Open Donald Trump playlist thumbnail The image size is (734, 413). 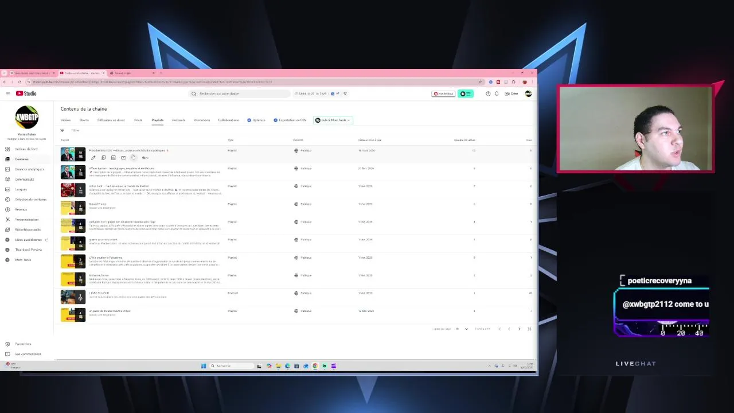tap(73, 208)
